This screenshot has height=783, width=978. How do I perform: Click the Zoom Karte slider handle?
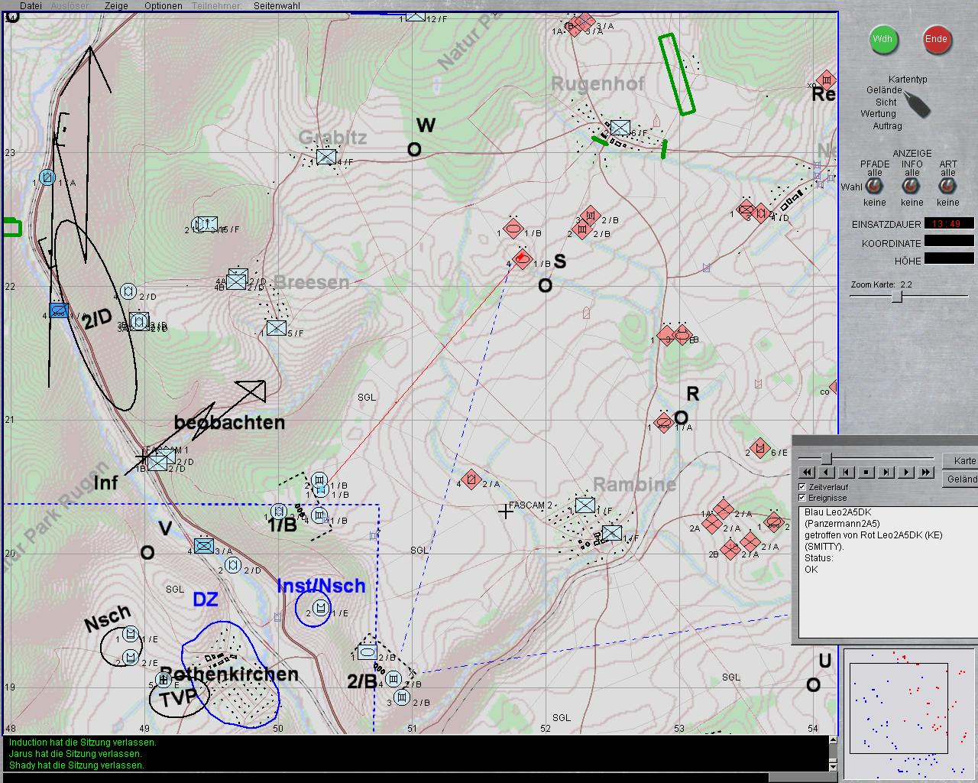click(898, 296)
